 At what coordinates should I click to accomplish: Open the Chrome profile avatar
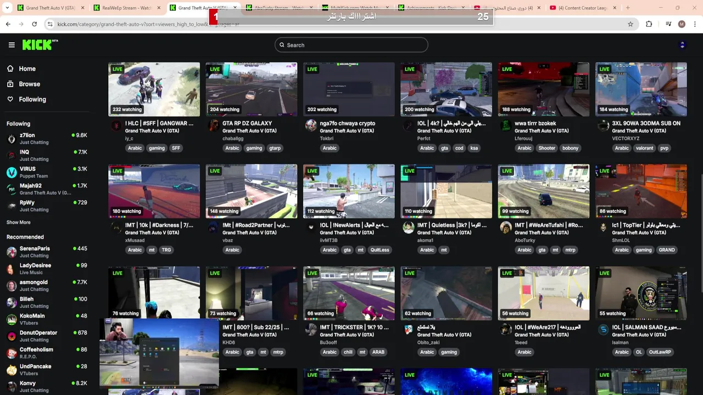(682, 24)
